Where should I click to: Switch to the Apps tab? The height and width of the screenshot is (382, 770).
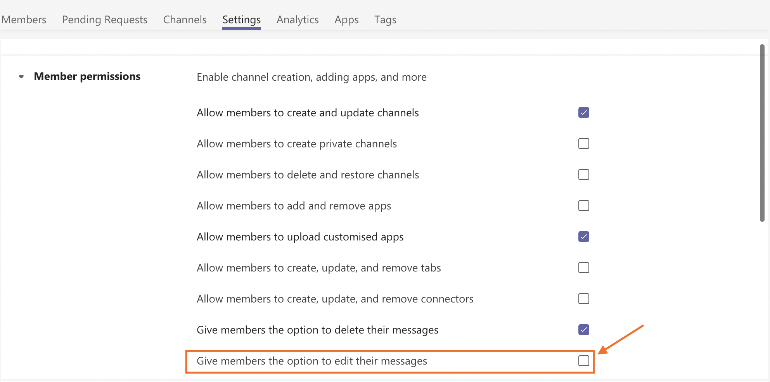tap(346, 20)
